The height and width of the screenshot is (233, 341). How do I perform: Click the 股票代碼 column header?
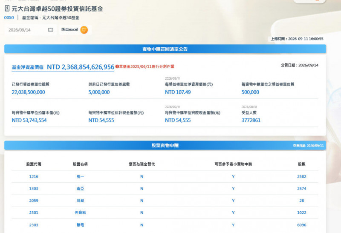(x=34, y=164)
